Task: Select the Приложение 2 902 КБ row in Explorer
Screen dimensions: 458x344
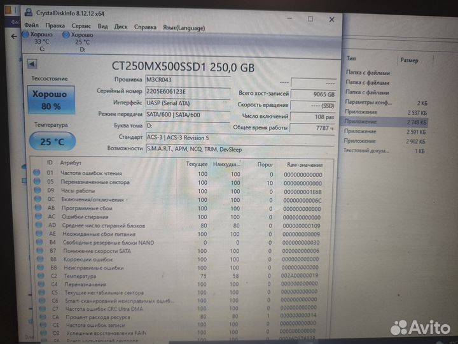Action: [384, 141]
